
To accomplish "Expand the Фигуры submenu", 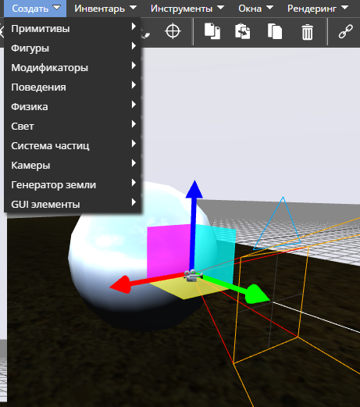I will coord(73,48).
